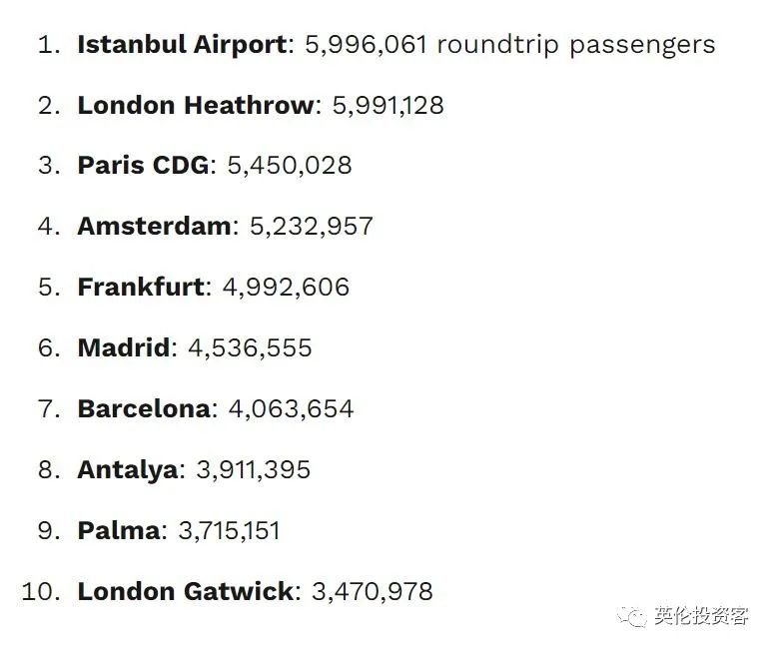Image resolution: width=773 pixels, height=649 pixels.
Task: Click the Frankfurt airport name
Action: click(141, 288)
